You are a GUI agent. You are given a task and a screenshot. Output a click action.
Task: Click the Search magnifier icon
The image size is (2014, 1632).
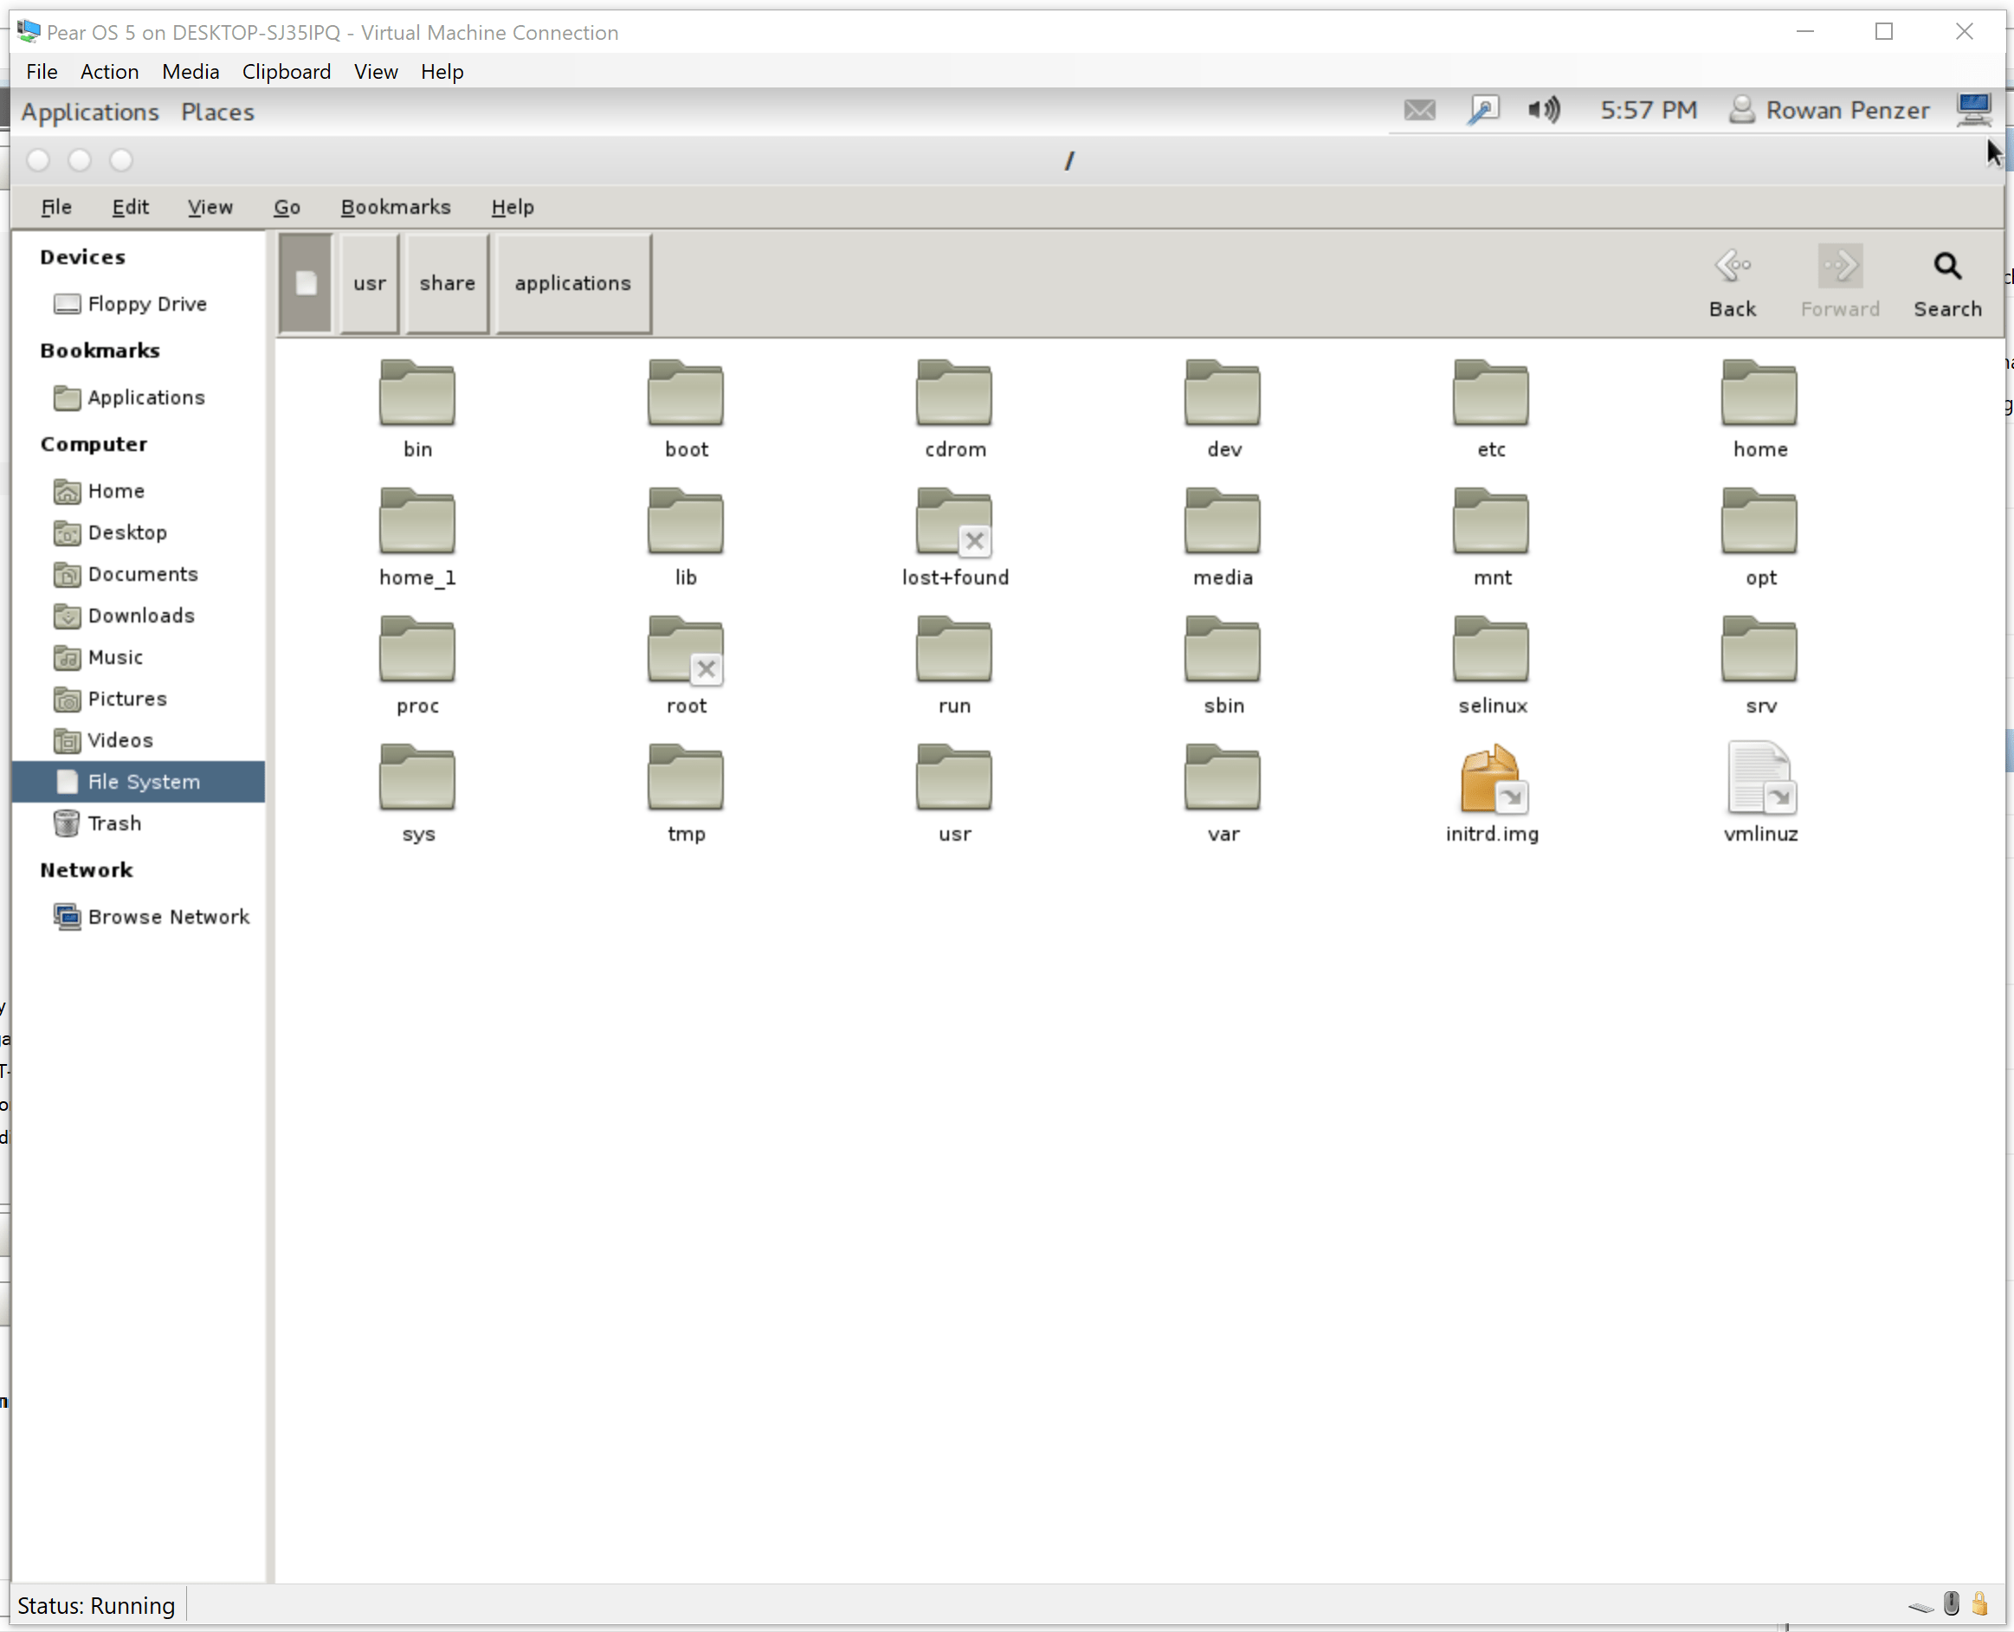[x=1946, y=267]
